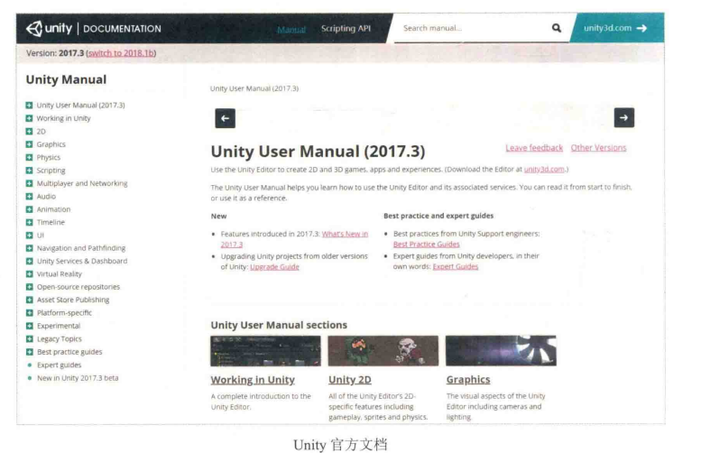The height and width of the screenshot is (453, 701).
Task: Open the Timeline sidebar label
Action: pos(51,222)
